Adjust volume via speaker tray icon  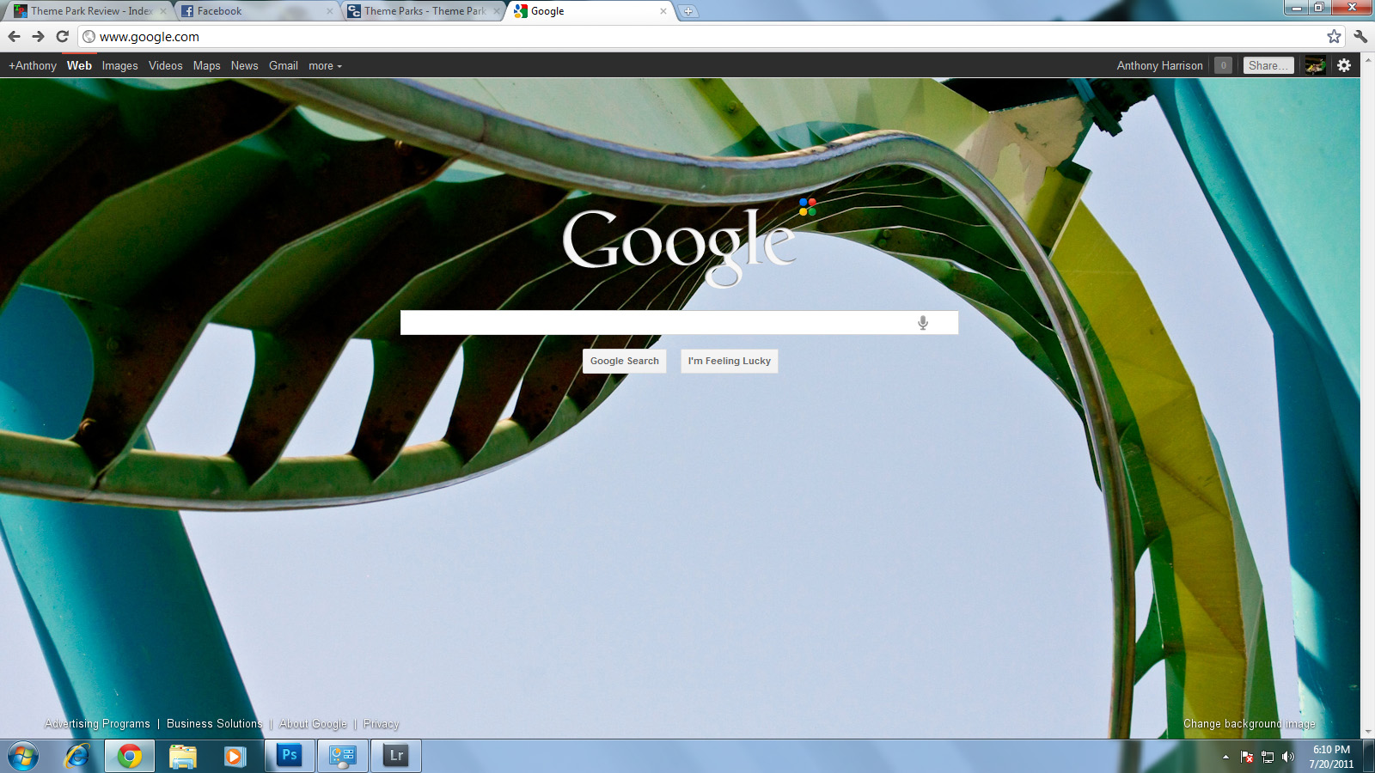pos(1287,757)
